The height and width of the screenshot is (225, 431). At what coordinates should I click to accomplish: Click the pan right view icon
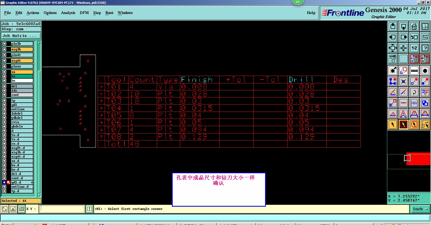point(404,37)
